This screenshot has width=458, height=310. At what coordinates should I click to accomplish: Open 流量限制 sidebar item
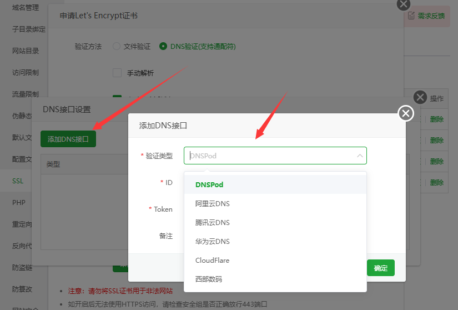click(x=26, y=94)
